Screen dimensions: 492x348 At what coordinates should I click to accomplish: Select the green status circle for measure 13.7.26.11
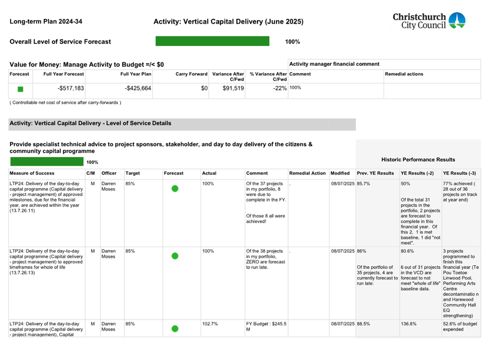coord(174,188)
